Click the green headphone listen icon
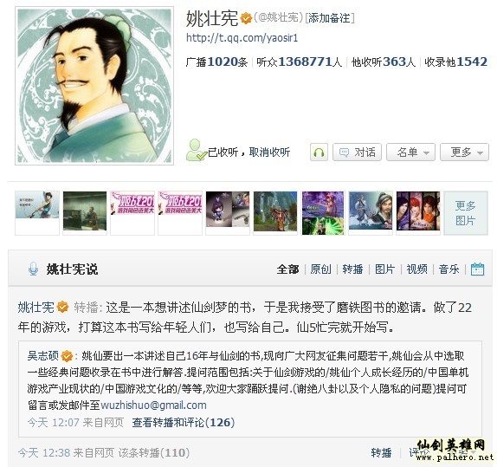497x467 pixels. 319,152
